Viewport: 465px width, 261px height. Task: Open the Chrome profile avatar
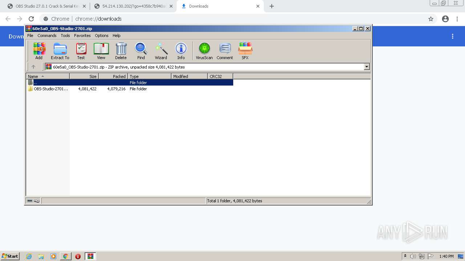[x=445, y=19]
